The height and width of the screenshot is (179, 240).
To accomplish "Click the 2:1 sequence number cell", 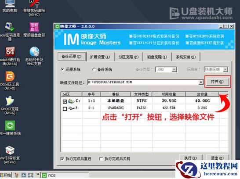I will pyautogui.click(x=91, y=108).
